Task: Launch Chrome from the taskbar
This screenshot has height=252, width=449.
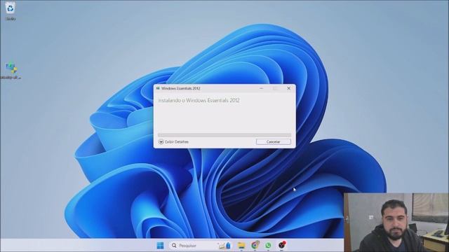Action: pyautogui.click(x=255, y=245)
